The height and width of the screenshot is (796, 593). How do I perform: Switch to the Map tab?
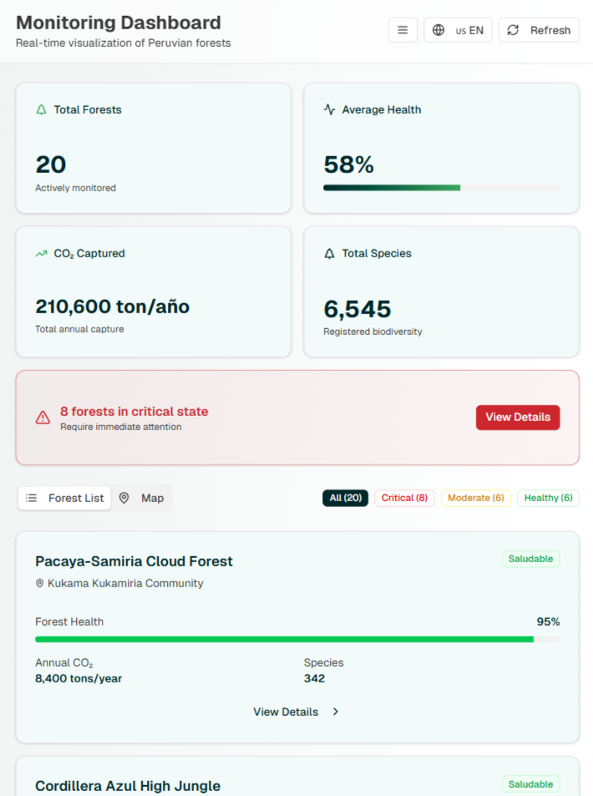click(142, 497)
